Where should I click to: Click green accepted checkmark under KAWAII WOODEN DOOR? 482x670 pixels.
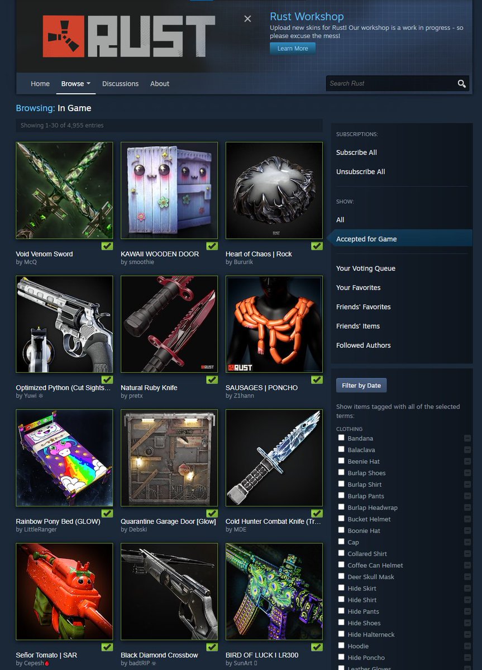point(212,246)
